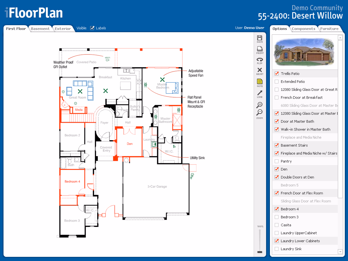This screenshot has width=348, height=261.
Task: Click the Great Room ceiling fan X
Action: pyautogui.click(x=80, y=91)
